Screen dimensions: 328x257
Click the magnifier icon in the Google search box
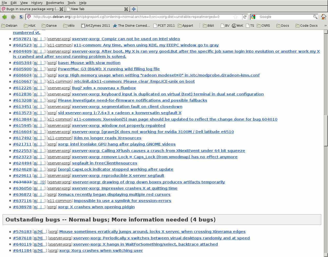[x=315, y=17]
